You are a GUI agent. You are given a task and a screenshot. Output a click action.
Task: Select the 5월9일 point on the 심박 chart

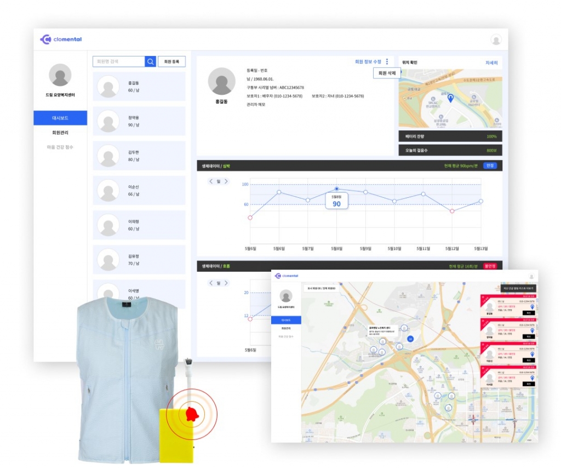[x=365, y=192]
